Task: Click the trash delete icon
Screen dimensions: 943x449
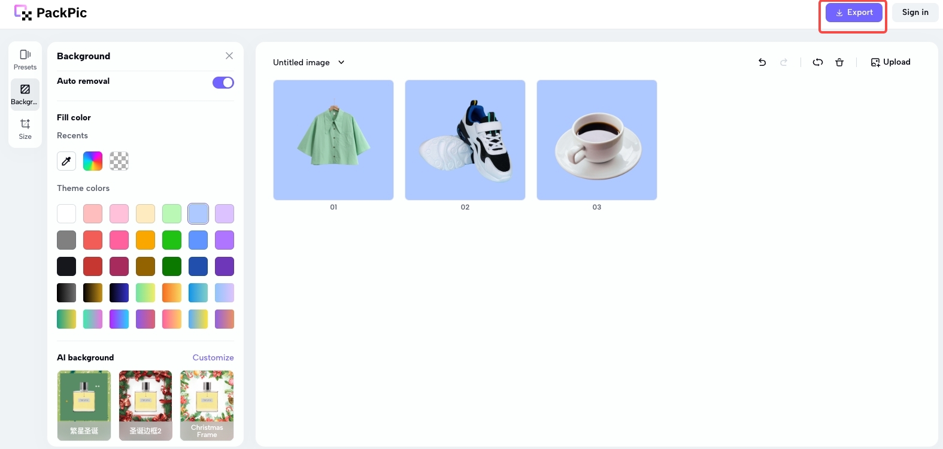Action: coord(839,62)
